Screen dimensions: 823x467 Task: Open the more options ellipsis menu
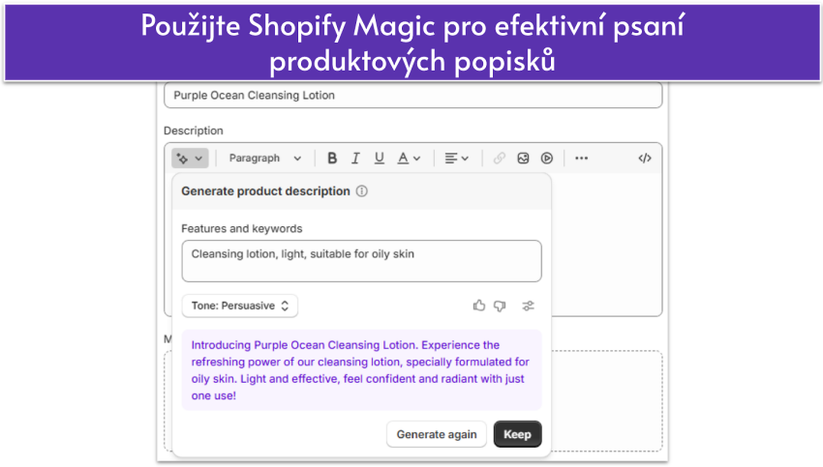pyautogui.click(x=581, y=159)
